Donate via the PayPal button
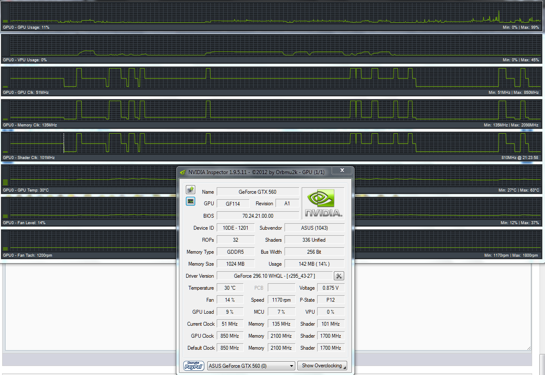545x375 pixels. (194, 366)
